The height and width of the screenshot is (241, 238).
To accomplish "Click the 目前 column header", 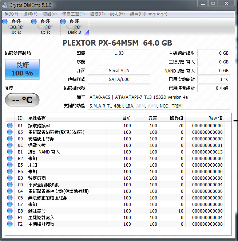I will pos(120,118).
